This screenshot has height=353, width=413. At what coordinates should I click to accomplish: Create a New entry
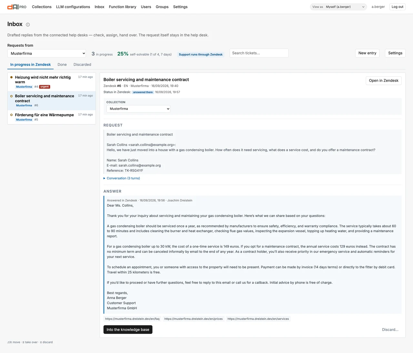point(367,53)
